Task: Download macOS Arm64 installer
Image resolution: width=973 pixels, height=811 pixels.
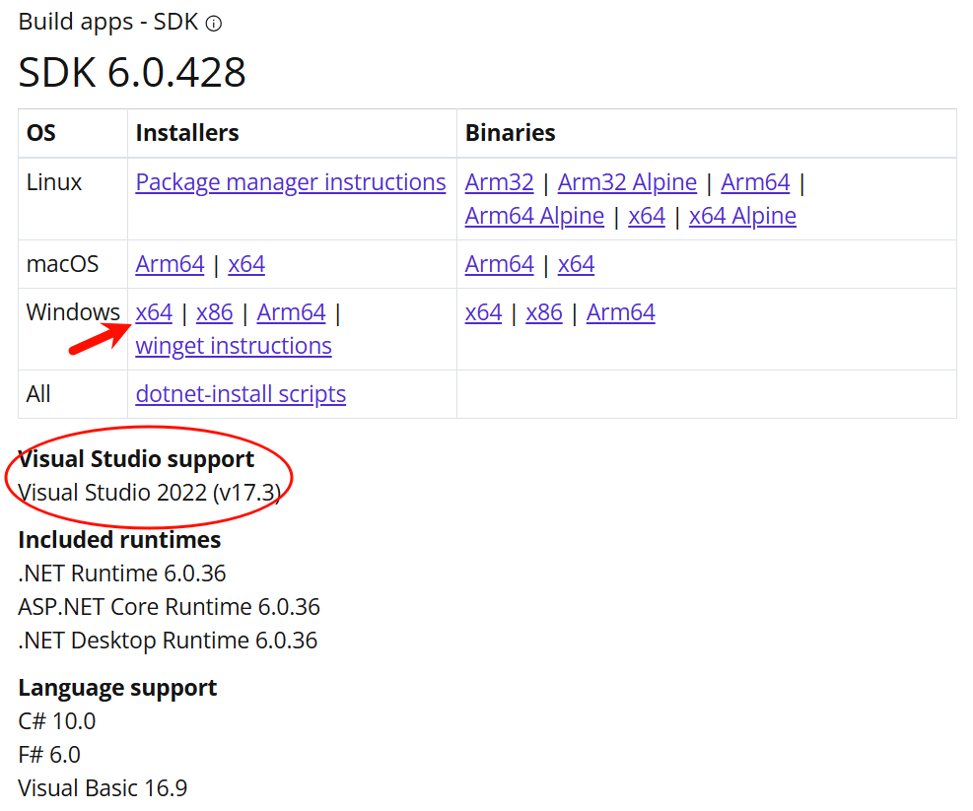Action: [170, 264]
